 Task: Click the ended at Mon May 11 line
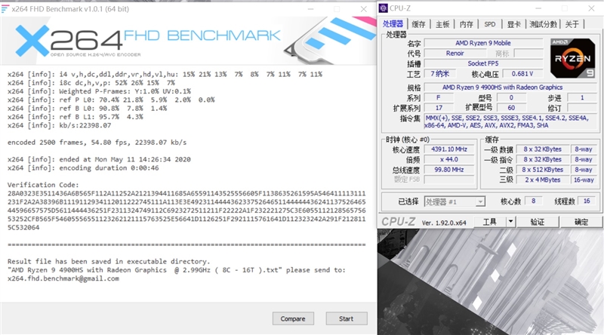point(99,159)
